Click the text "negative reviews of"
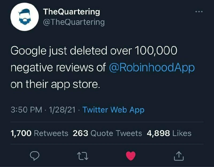The image size is (214, 167). tap(58, 67)
